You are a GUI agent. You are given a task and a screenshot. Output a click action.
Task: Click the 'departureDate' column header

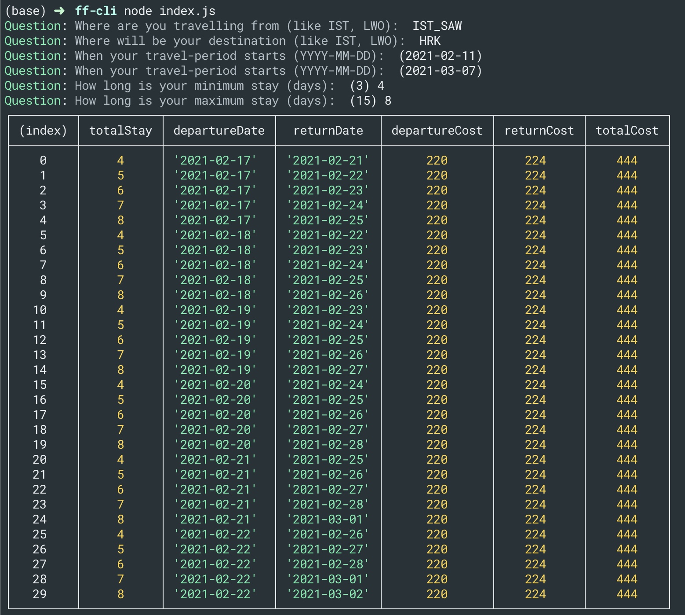(x=219, y=131)
